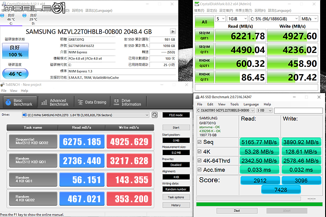Click the AS SSD Benchmark title bar icon
Screen dimensions: 326x217
point(197,97)
